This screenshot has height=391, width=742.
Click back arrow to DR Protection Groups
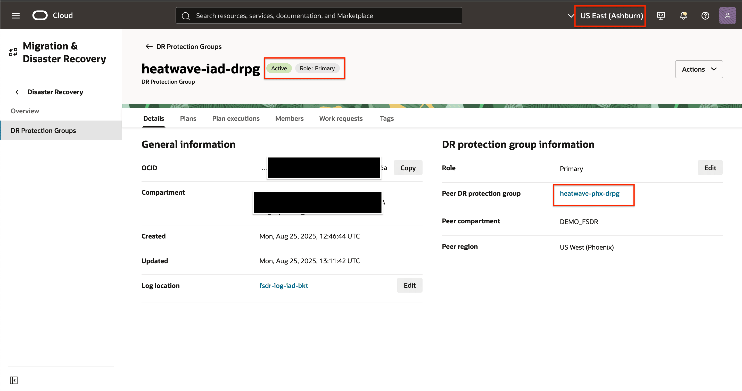[149, 46]
